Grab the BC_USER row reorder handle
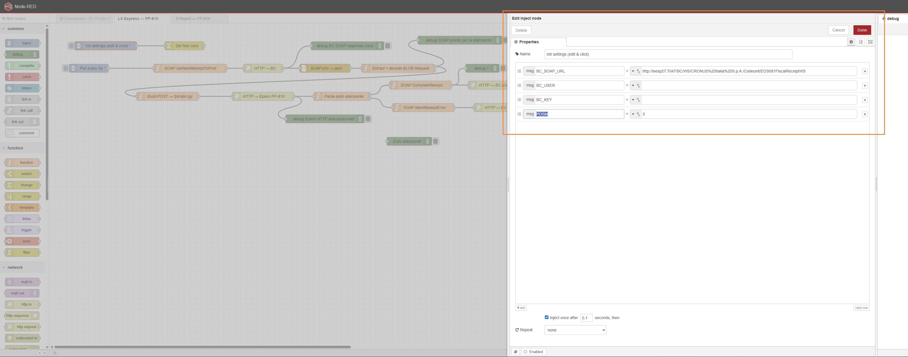 [519, 86]
